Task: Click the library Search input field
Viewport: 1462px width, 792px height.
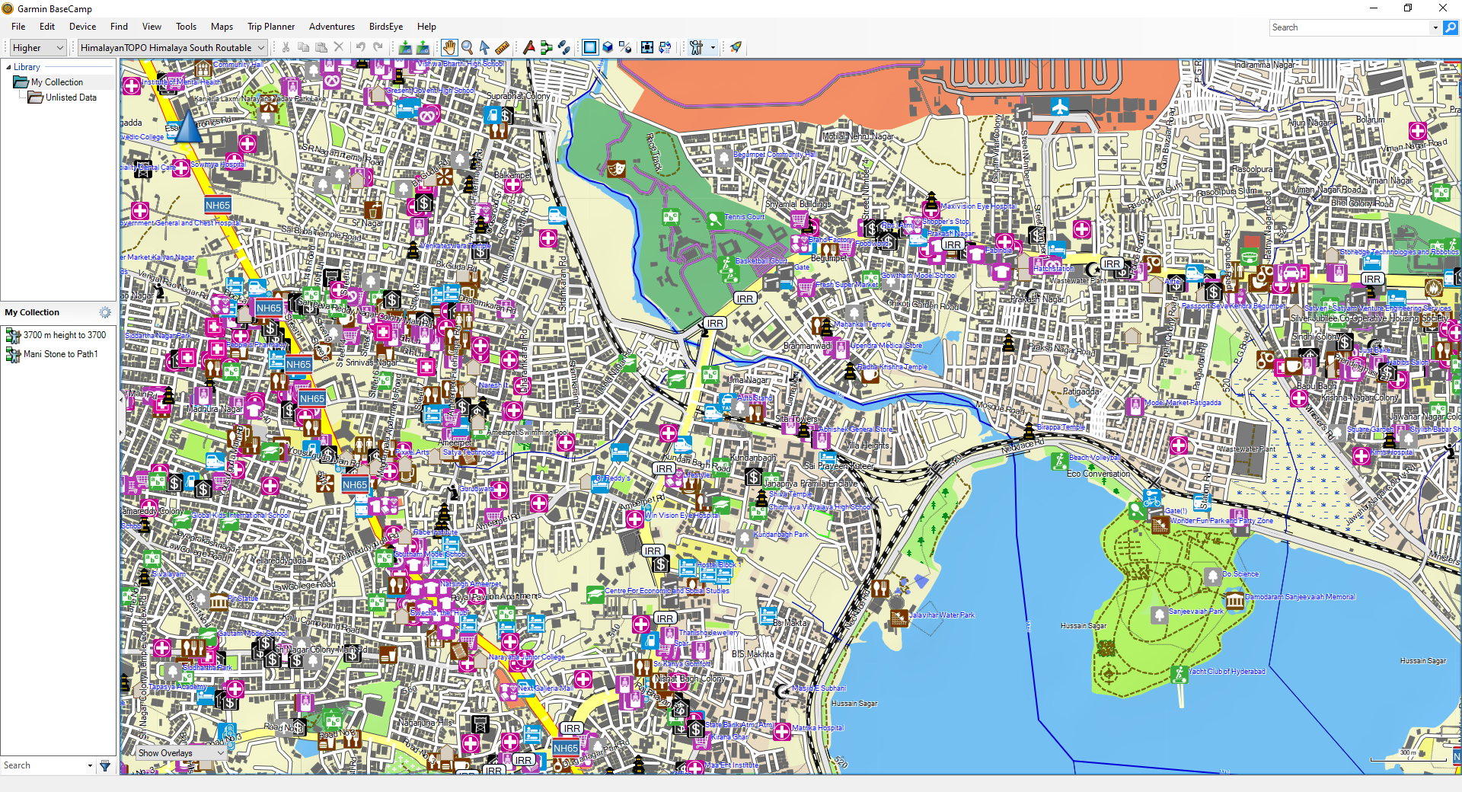Action: (43, 765)
